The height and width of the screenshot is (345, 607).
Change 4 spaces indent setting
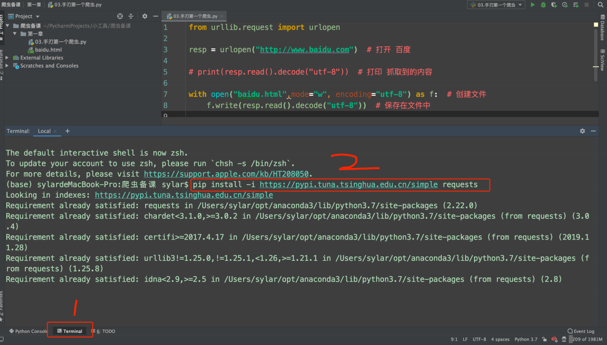[x=500, y=339]
